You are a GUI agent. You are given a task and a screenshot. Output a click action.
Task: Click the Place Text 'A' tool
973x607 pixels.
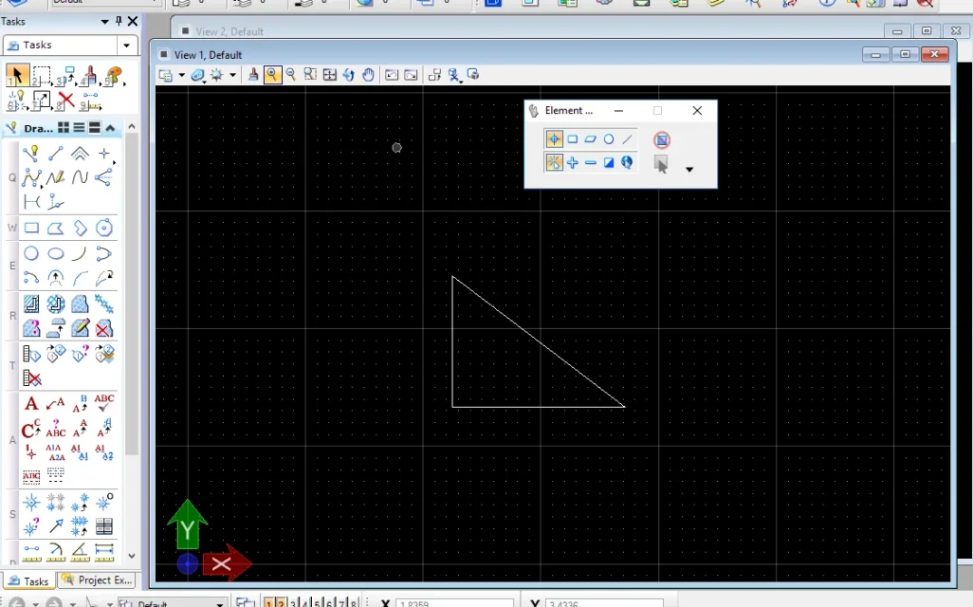tap(31, 404)
